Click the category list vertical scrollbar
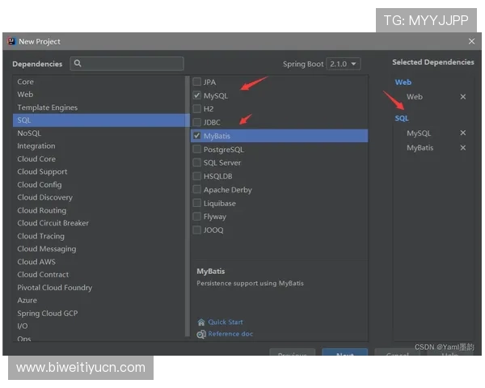Image resolution: width=485 pixels, height=388 pixels. [188, 206]
